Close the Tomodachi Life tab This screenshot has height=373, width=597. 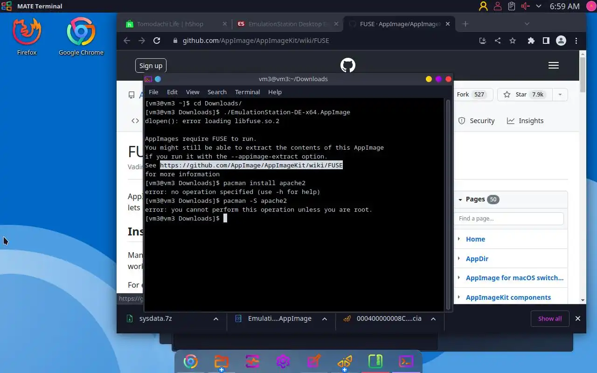pyautogui.click(x=224, y=24)
